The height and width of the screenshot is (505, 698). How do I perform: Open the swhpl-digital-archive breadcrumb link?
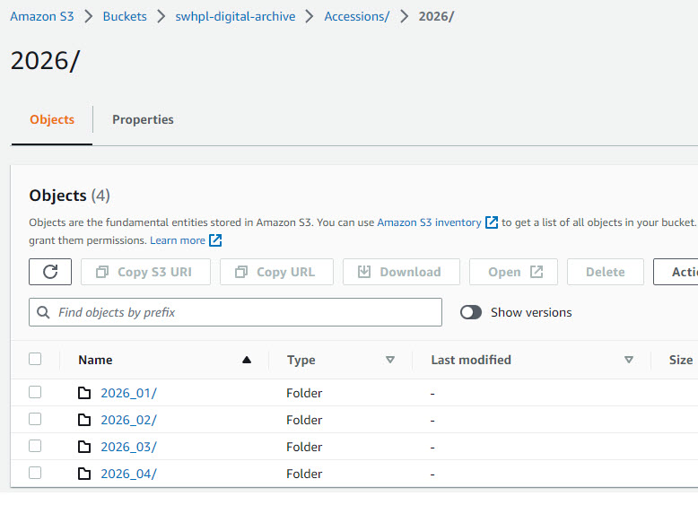coord(235,16)
